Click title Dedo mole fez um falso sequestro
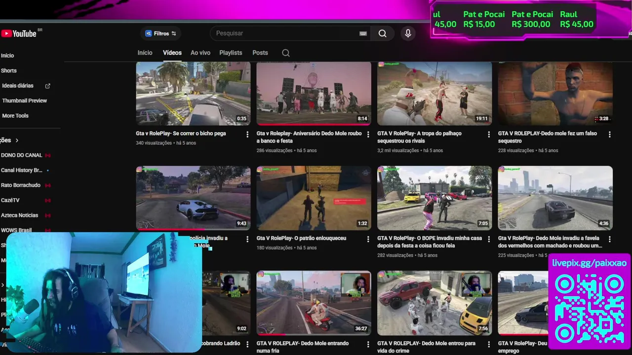 547,137
